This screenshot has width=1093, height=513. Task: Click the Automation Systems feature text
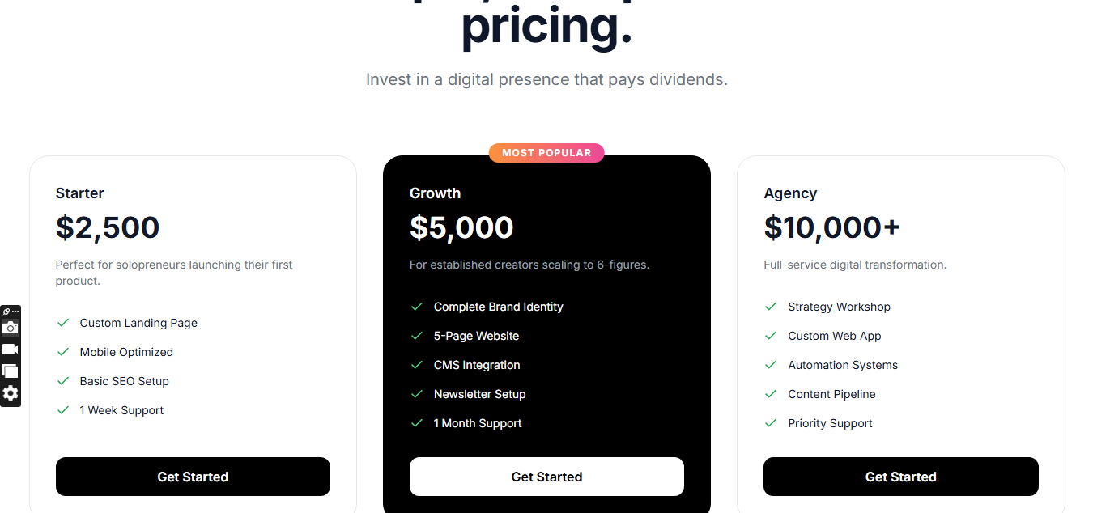[x=842, y=365]
